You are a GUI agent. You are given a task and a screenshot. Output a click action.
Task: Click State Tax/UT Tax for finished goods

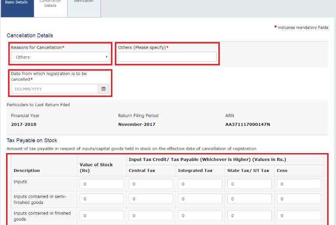tap(249, 215)
